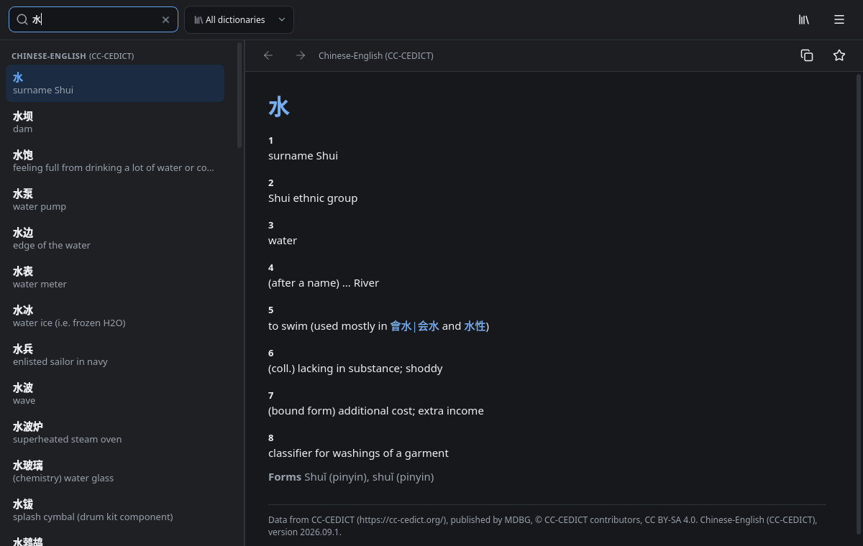Select the 水饱 result
Screen dimensions: 863x546
[115, 161]
